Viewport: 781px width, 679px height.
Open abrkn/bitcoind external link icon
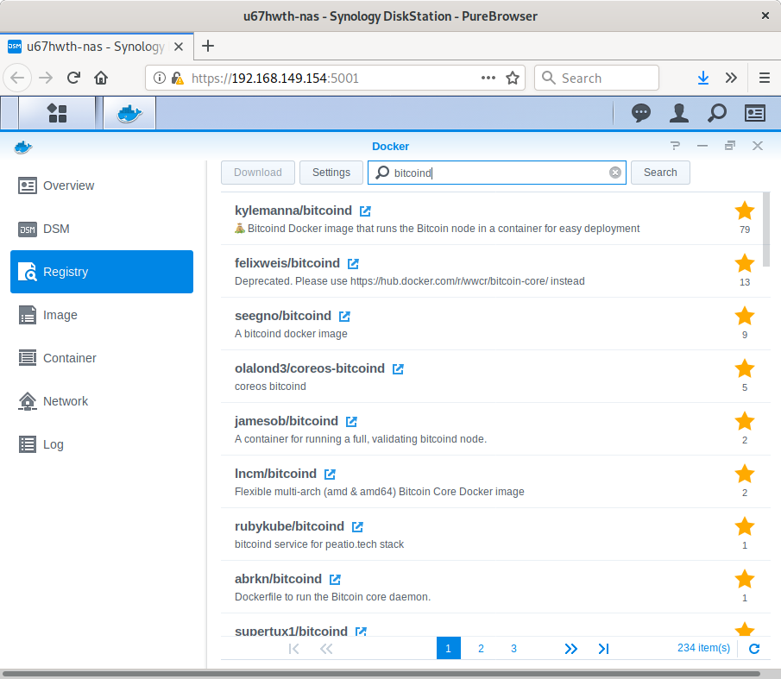335,580
